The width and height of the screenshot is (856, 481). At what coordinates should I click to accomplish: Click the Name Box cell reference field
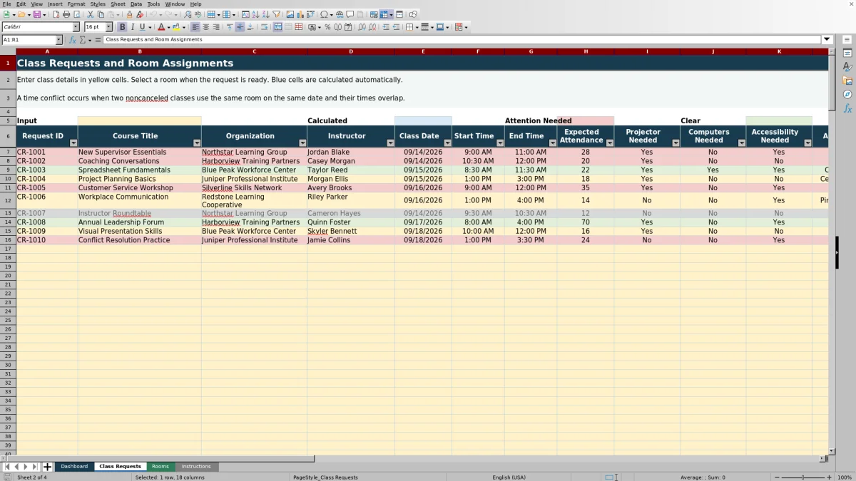tap(29, 40)
